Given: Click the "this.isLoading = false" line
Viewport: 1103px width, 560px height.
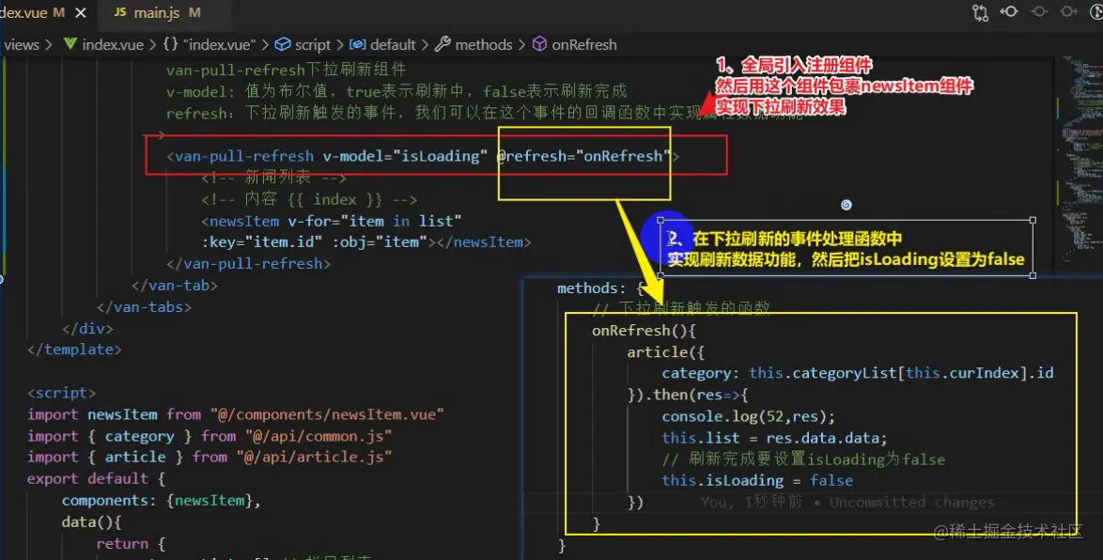Looking at the screenshot, I should pyautogui.click(x=757, y=480).
